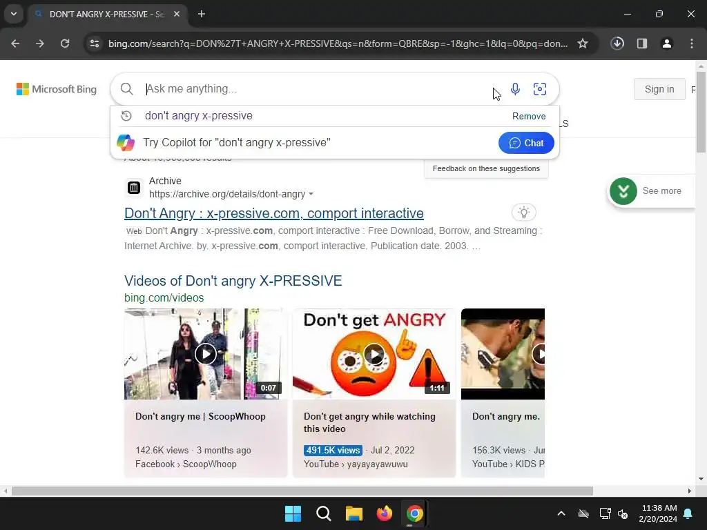Screen dimensions: 707x530
Task: Select the history suggestion don't angry x-pressive
Action: tap(199, 116)
